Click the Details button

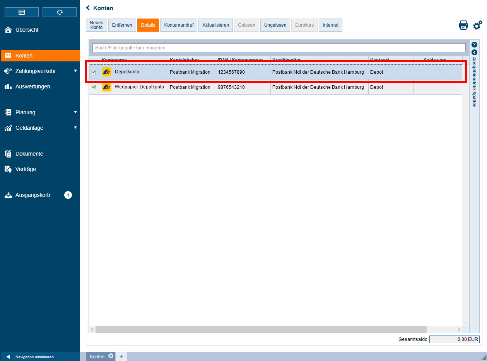click(148, 25)
